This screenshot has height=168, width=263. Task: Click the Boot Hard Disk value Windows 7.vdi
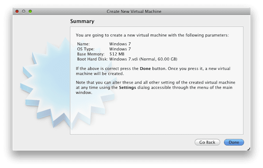tap(143, 59)
